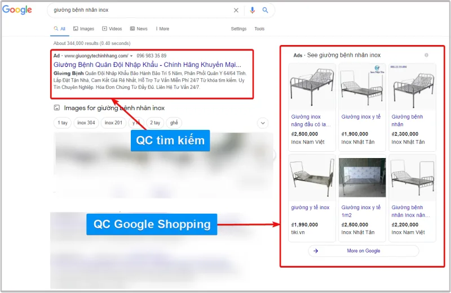Image resolution: width=451 pixels, height=293 pixels.
Task: Start voice search with microphone icon
Action: click(252, 10)
